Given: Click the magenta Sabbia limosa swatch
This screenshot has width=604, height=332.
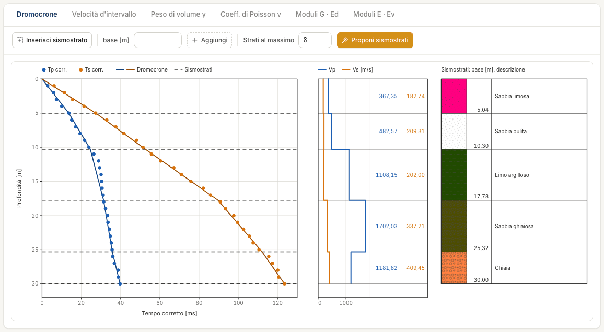Looking at the screenshot, I should (x=454, y=96).
